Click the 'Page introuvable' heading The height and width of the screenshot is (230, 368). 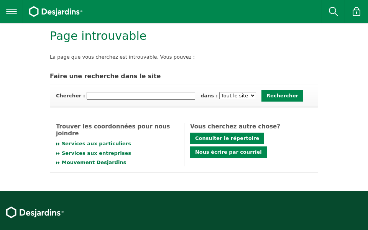tap(98, 36)
